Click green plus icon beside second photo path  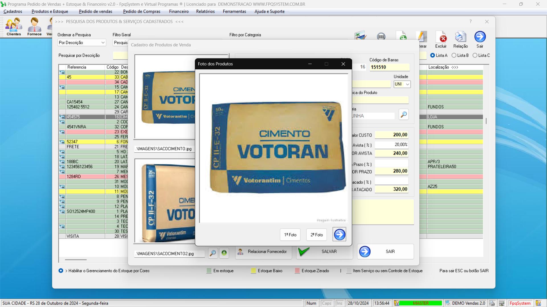[x=224, y=253]
